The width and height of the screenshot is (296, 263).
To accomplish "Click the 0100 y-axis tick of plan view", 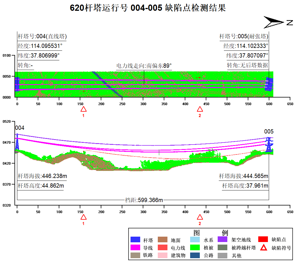I will (x=7, y=56).
